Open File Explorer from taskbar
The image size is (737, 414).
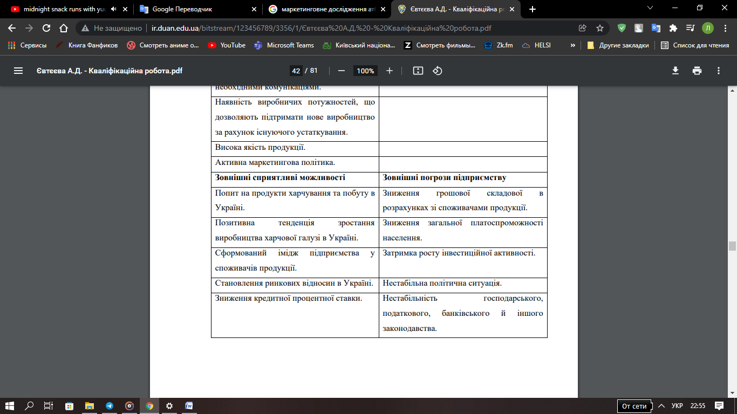[x=89, y=406]
